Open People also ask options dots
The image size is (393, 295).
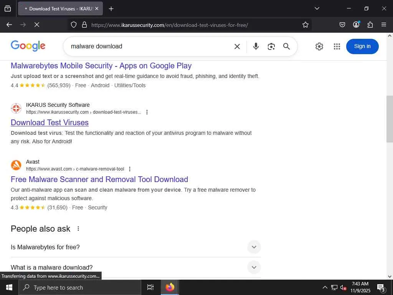(78, 229)
